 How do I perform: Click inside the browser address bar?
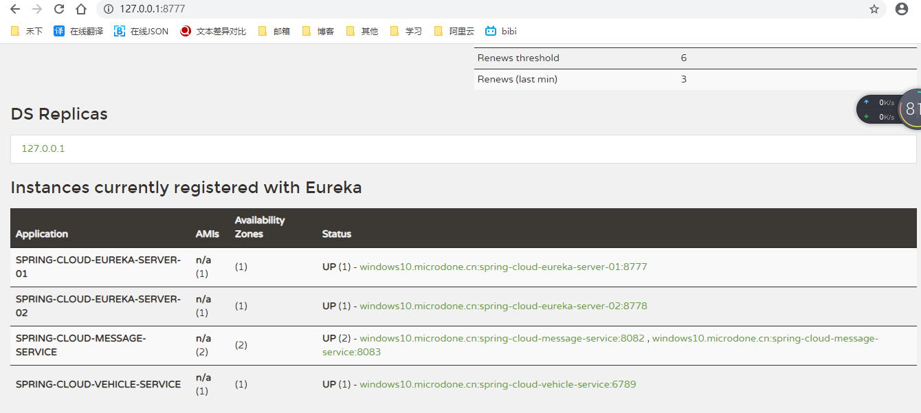pyautogui.click(x=275, y=10)
